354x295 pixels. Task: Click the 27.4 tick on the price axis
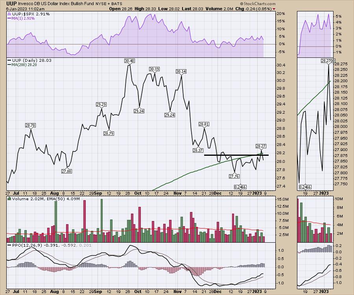(281, 186)
